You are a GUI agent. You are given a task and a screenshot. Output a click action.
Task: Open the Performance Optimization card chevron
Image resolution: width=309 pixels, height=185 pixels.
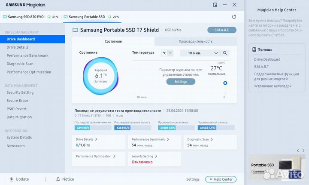[x=114, y=156]
